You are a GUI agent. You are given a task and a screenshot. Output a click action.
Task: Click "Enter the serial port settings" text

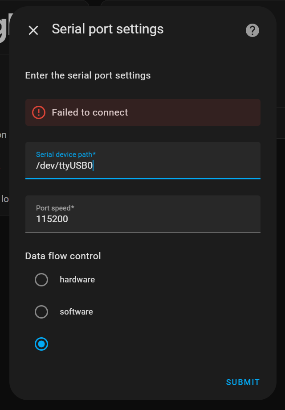(x=88, y=75)
